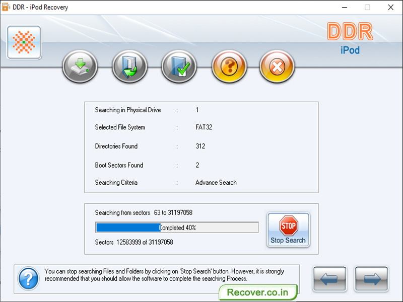
Task: Click the application icon in title bar
Action: point(7,8)
